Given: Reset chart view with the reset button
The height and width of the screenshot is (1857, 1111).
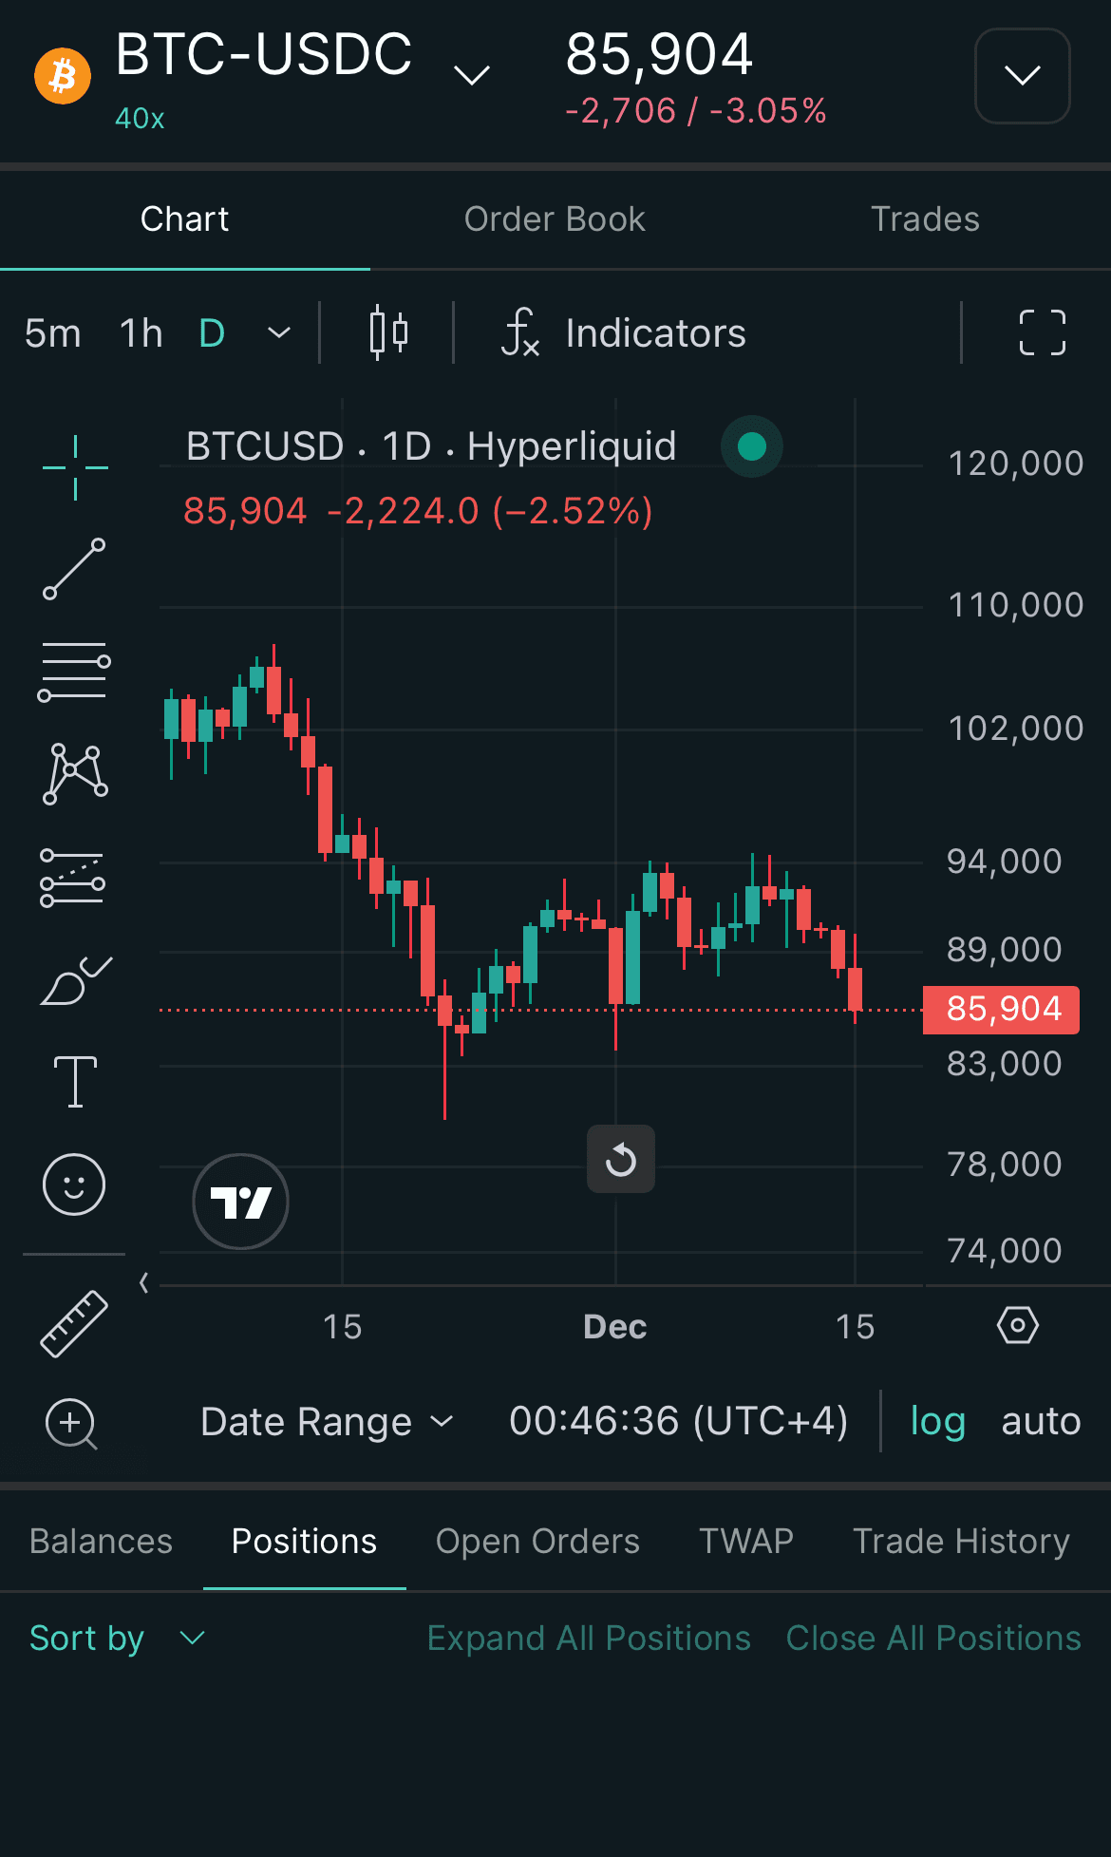Looking at the screenshot, I should (x=621, y=1159).
